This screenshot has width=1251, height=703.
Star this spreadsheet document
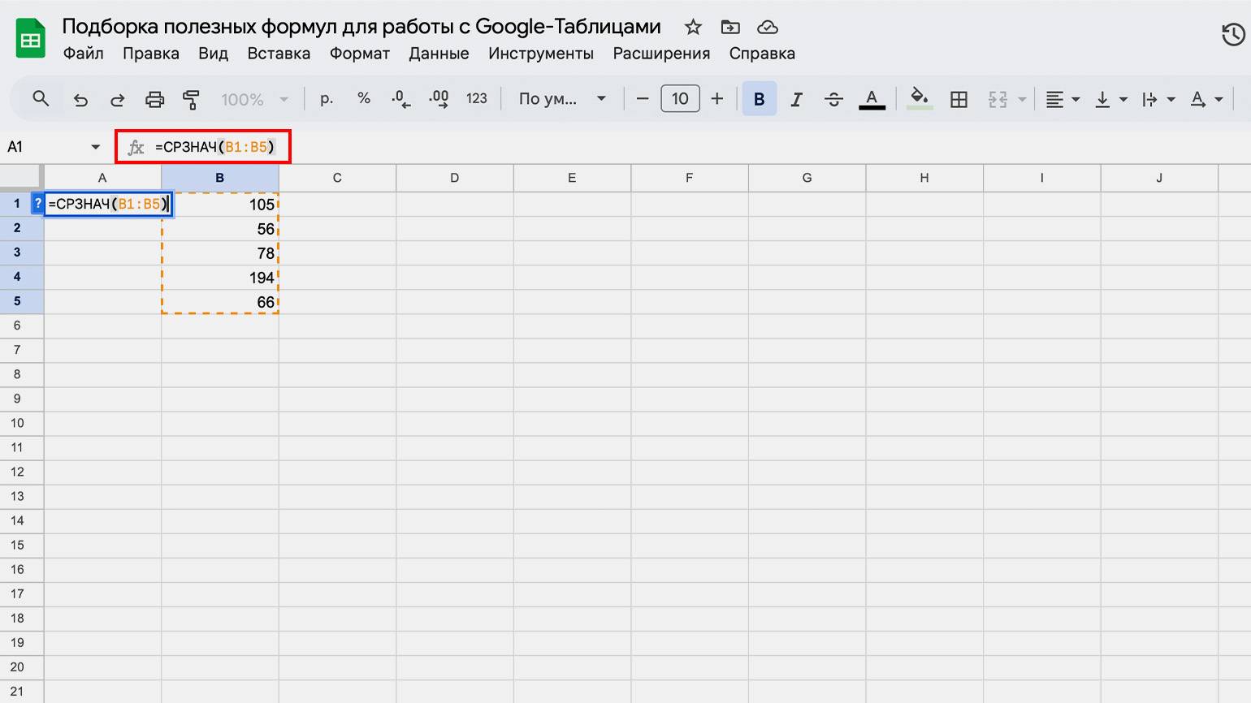693,27
